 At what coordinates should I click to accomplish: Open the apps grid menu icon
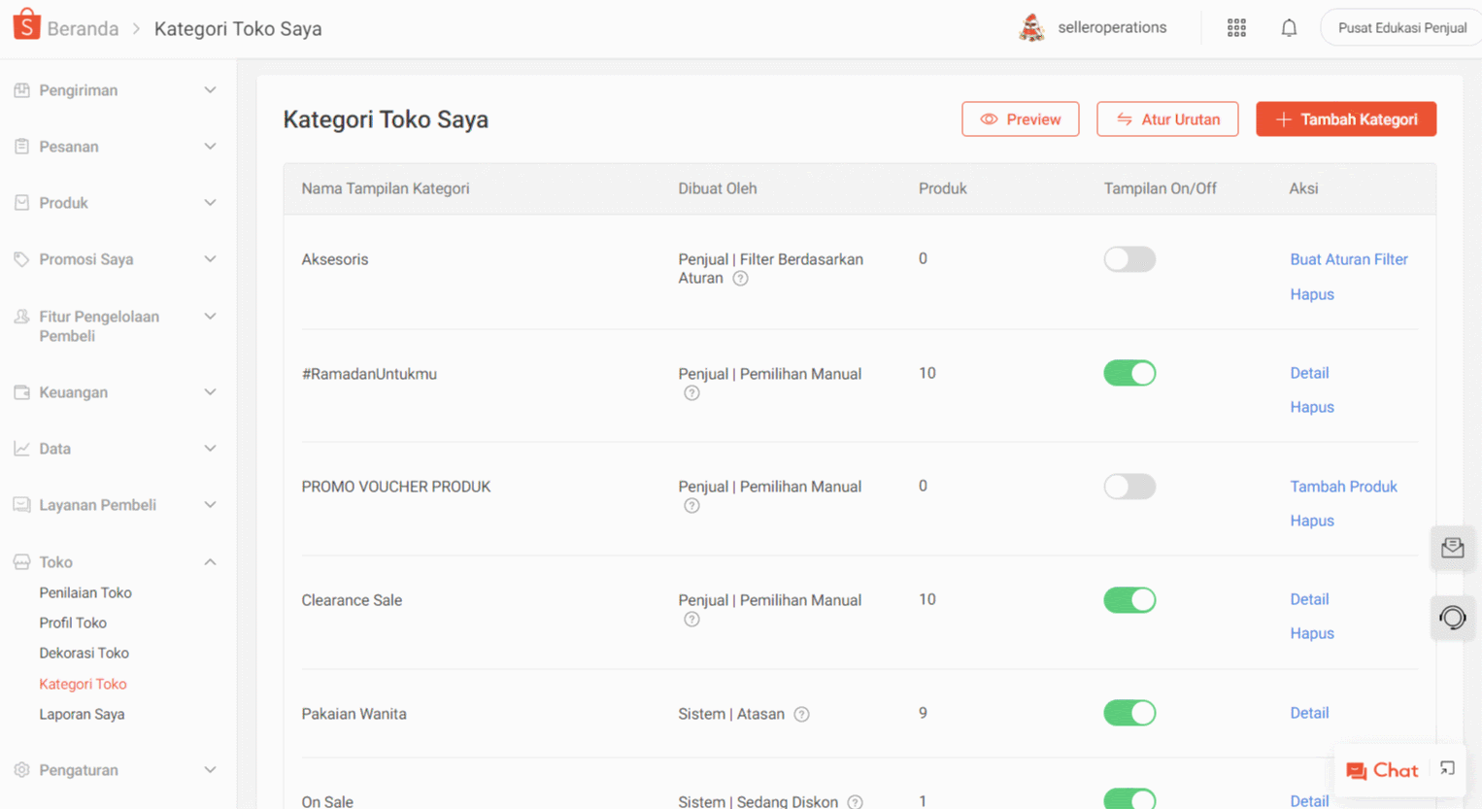pos(1236,28)
